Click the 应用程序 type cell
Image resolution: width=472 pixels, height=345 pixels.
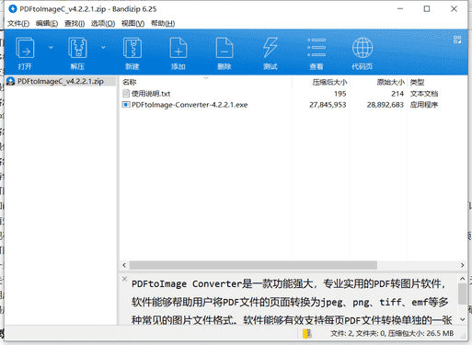point(424,105)
